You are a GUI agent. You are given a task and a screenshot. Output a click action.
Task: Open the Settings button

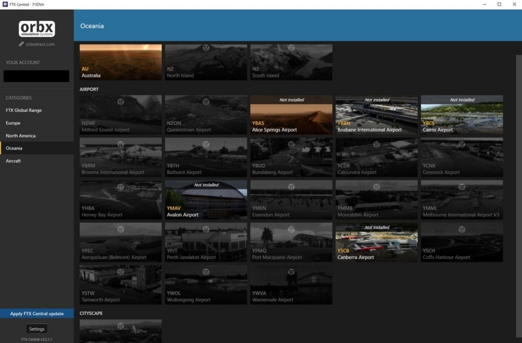[x=37, y=329]
